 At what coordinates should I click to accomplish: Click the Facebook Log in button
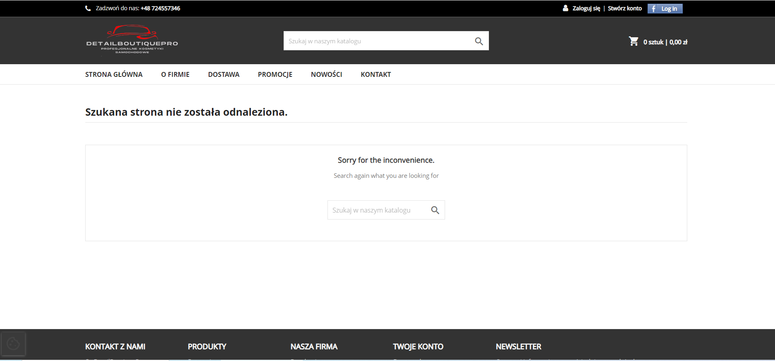665,9
